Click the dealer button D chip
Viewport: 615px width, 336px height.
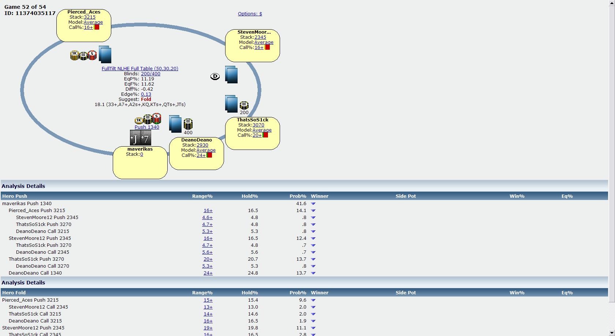(x=215, y=76)
